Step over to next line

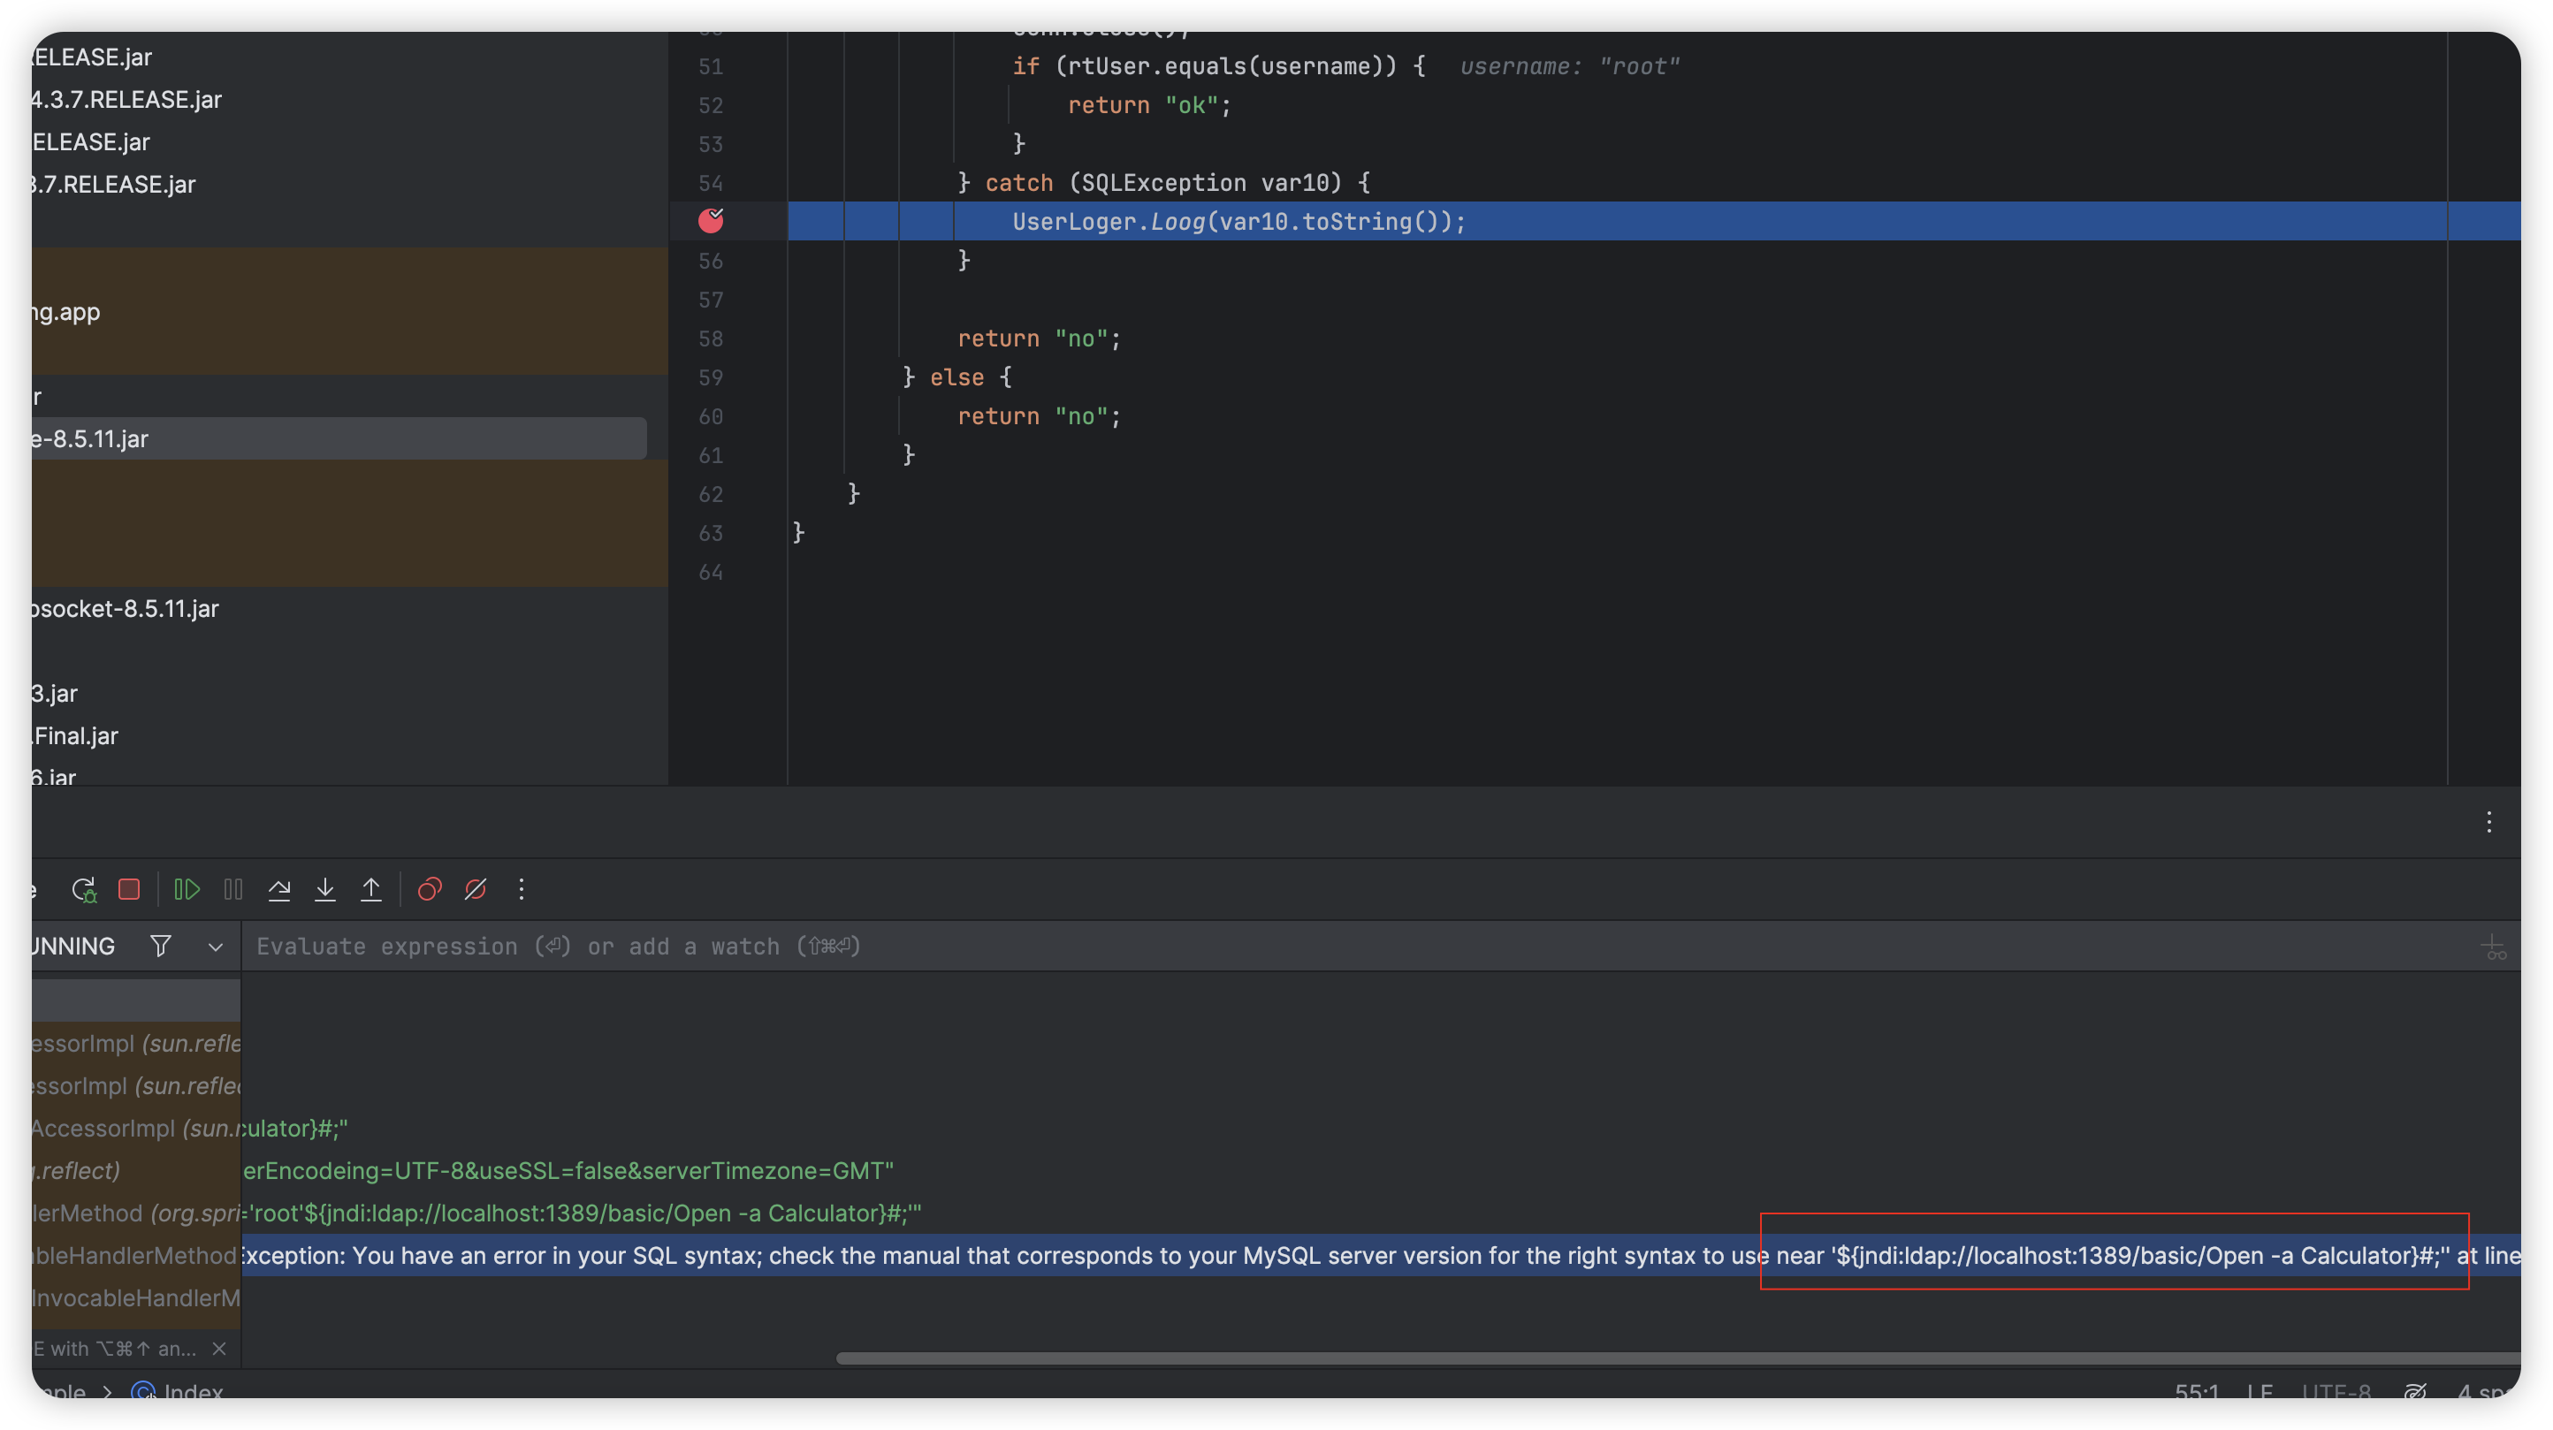click(x=279, y=889)
